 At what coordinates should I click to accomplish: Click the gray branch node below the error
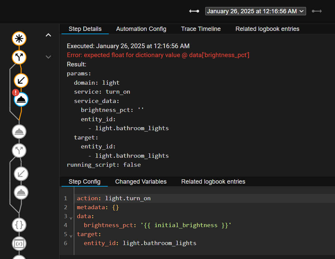(19, 150)
